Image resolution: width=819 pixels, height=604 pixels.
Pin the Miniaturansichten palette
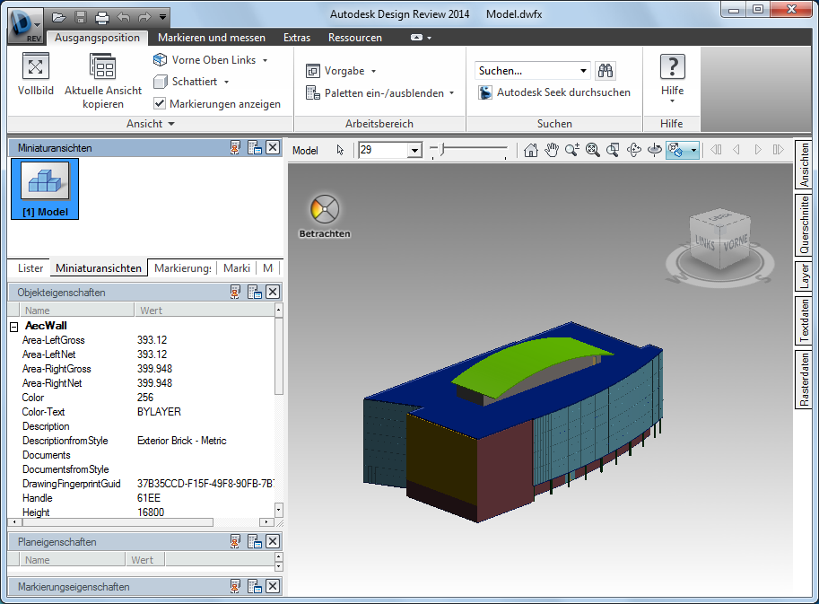click(x=235, y=148)
